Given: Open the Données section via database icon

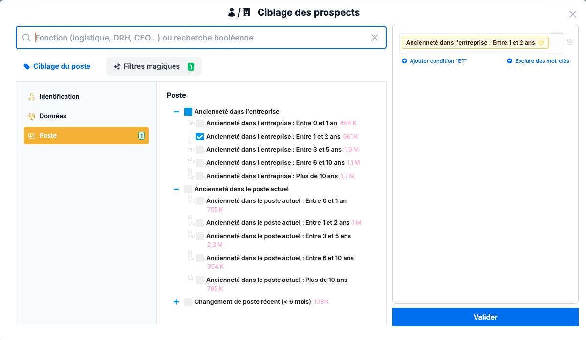Looking at the screenshot, I should point(31,116).
